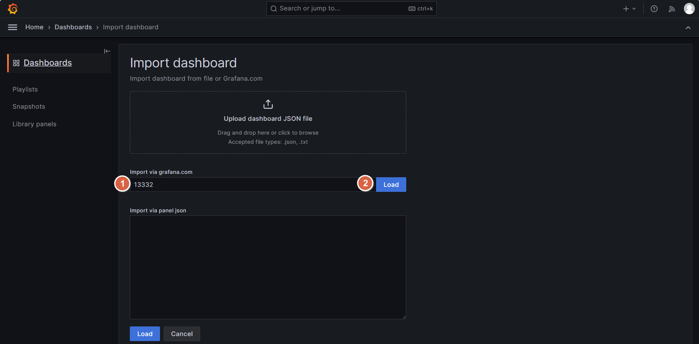This screenshot has width=699, height=344.
Task: Click the search magnifier icon
Action: tap(274, 9)
